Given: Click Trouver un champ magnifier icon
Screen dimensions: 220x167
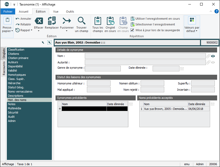Looking at the screenshot, I should pyautogui.click(x=82, y=21).
